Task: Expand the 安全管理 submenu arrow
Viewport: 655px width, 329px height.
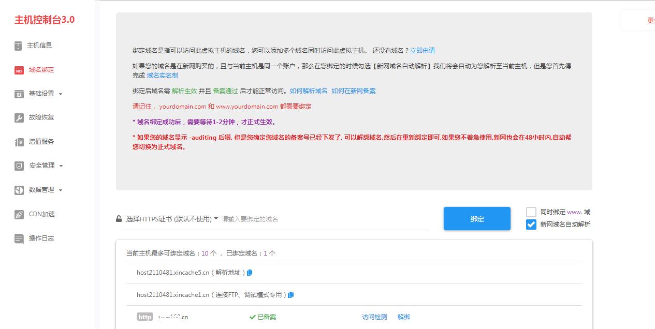Action: pos(61,166)
